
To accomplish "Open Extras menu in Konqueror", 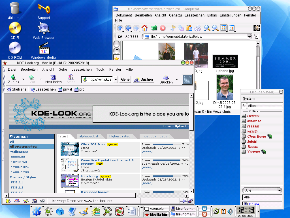I will click(x=212, y=15).
